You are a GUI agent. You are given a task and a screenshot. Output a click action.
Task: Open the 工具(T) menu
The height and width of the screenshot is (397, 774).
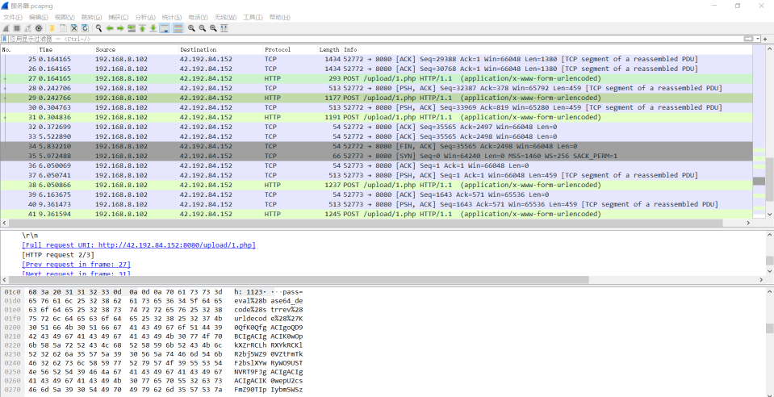253,17
